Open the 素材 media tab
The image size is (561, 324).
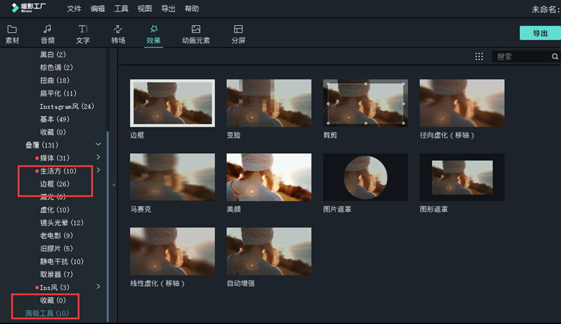point(12,34)
